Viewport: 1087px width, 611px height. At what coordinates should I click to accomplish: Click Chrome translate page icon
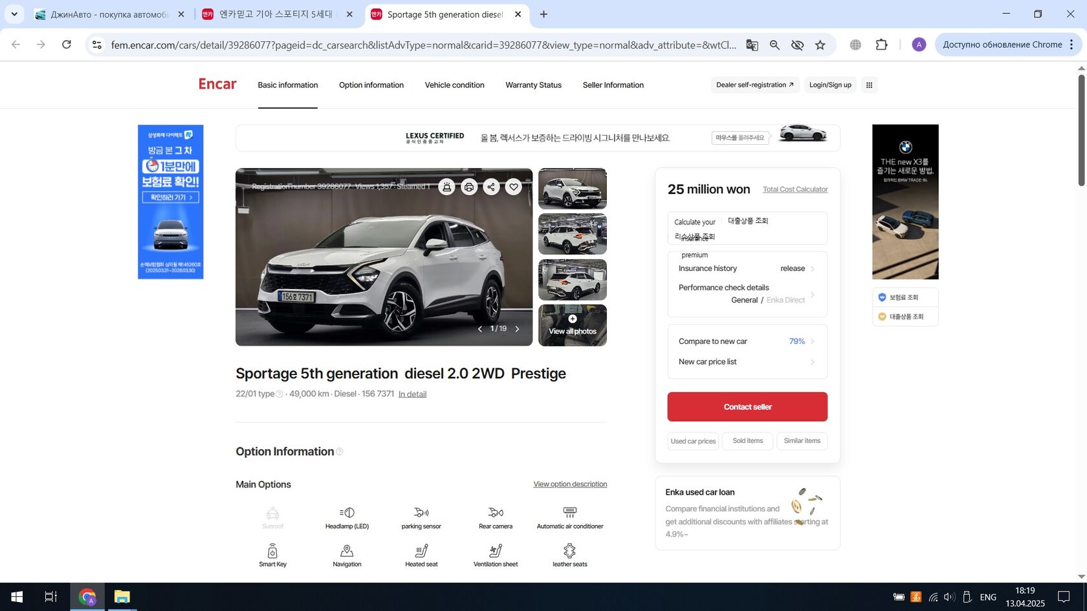(x=752, y=45)
